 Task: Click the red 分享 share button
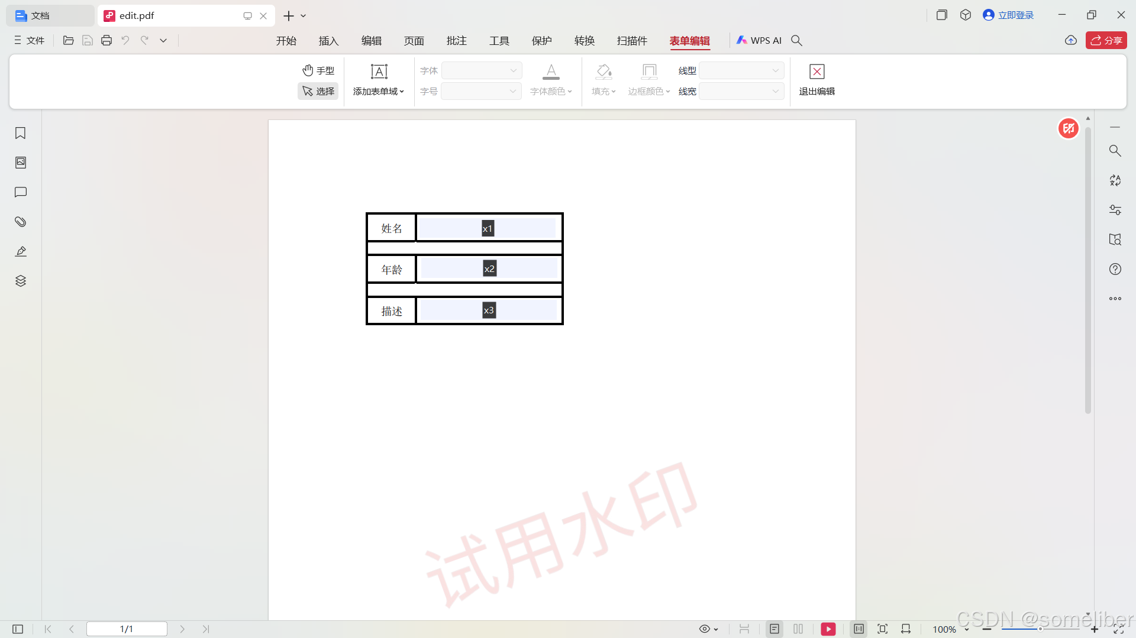click(x=1106, y=40)
